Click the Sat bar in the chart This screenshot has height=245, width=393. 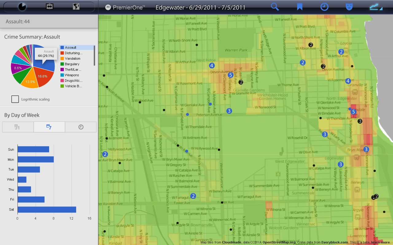47,210
